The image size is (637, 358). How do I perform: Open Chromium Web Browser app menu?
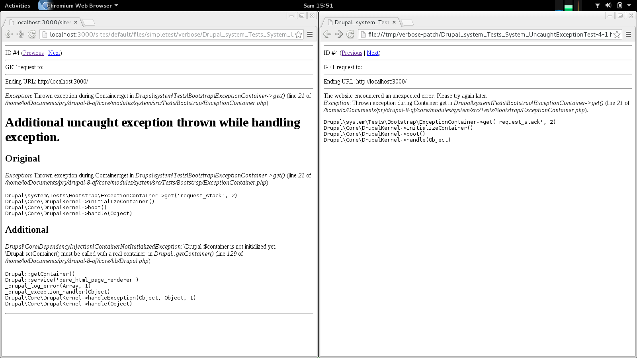point(79,6)
